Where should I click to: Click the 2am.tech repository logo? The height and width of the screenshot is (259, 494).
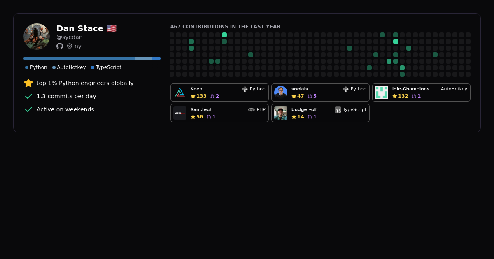[x=180, y=113]
